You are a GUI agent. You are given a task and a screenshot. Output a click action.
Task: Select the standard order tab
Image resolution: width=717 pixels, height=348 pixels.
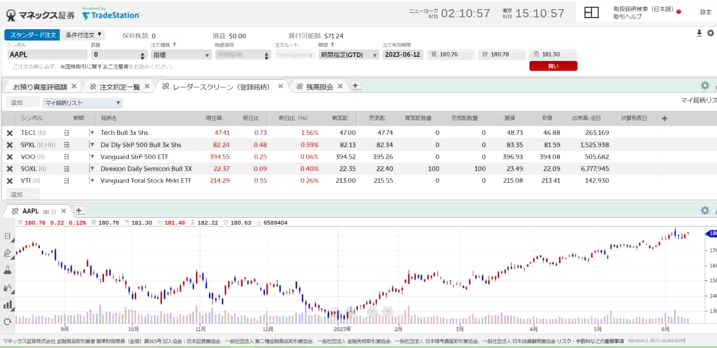coord(32,35)
